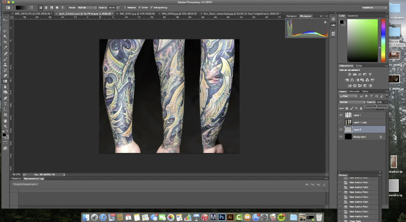Open the layer blend mode dropdown
Viewport: 406px width, 222px height.
click(352, 102)
